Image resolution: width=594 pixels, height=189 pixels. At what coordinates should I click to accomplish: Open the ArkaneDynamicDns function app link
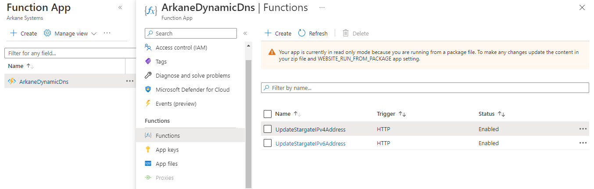44,82
